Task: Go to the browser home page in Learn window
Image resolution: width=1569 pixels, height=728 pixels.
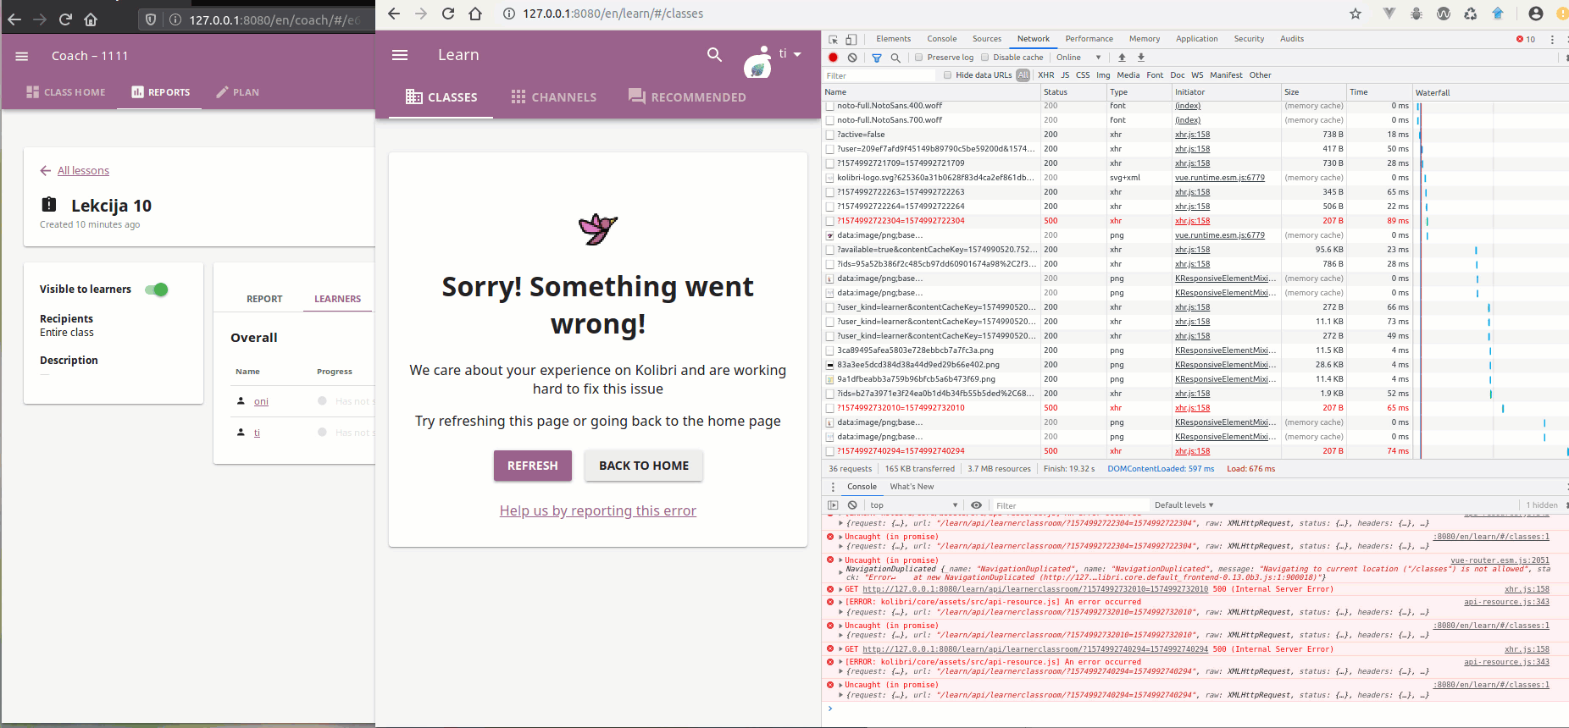Action: pyautogui.click(x=475, y=14)
